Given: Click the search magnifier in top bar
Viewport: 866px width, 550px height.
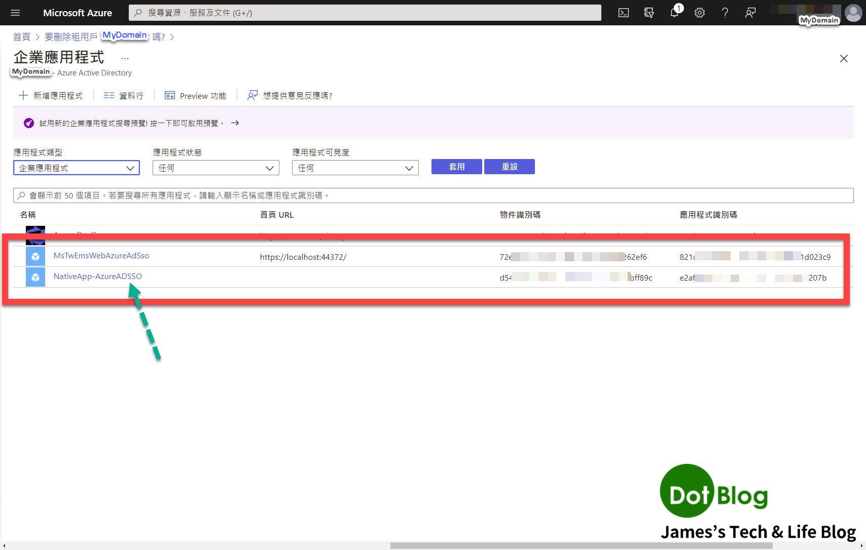Looking at the screenshot, I should tap(138, 13).
